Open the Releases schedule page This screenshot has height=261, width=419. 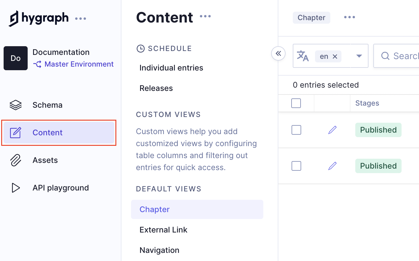coord(156,88)
